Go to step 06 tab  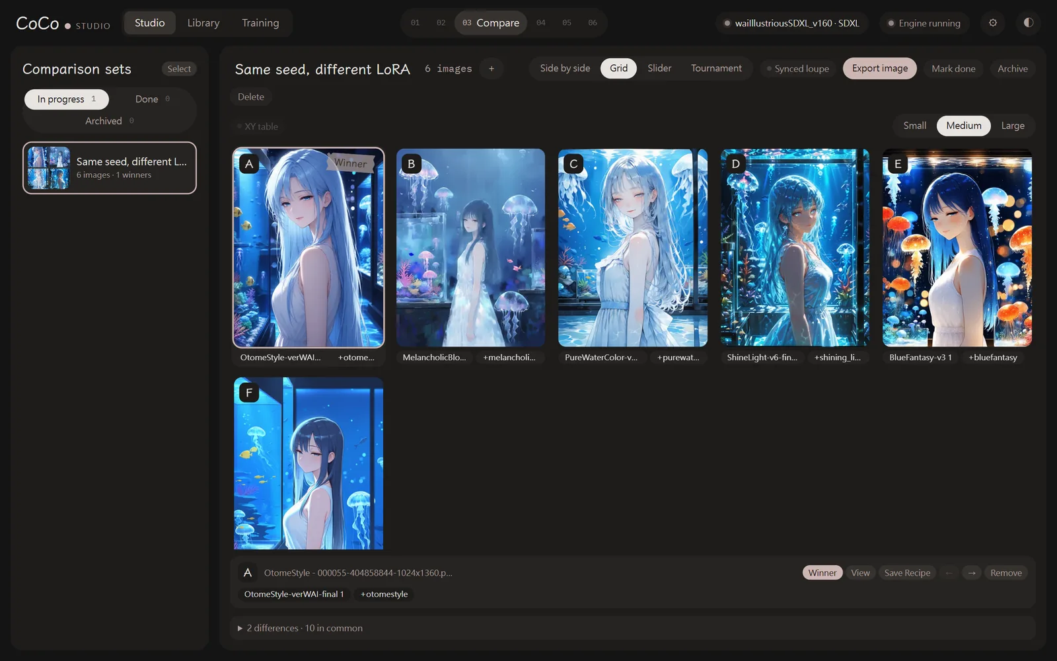point(593,22)
